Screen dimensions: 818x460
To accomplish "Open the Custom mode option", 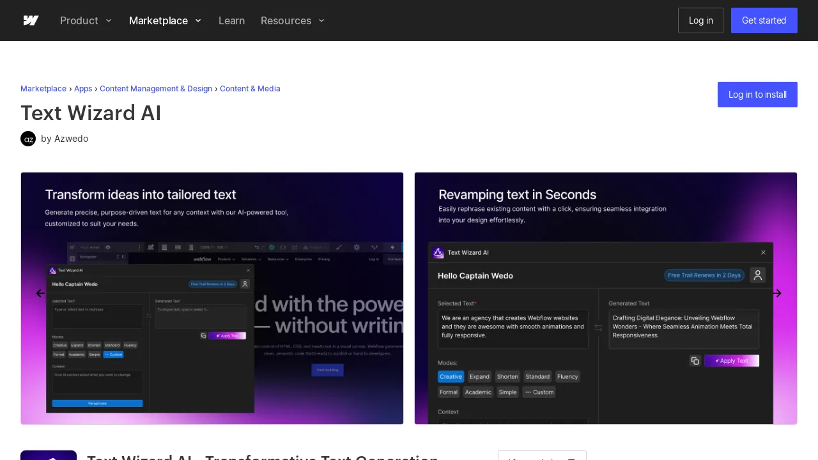I will [539, 392].
